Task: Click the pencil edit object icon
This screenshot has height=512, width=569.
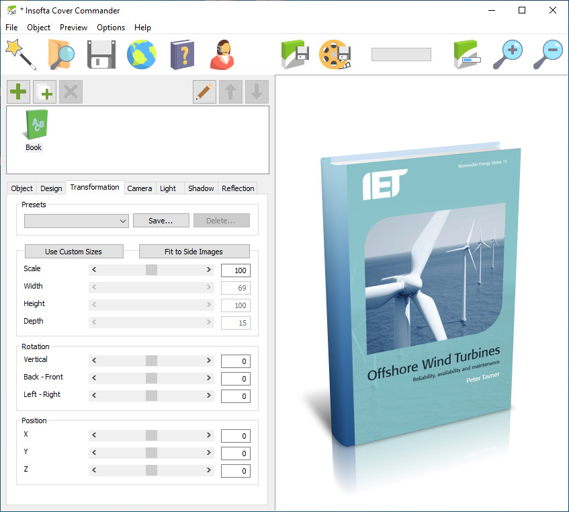Action: [x=204, y=92]
